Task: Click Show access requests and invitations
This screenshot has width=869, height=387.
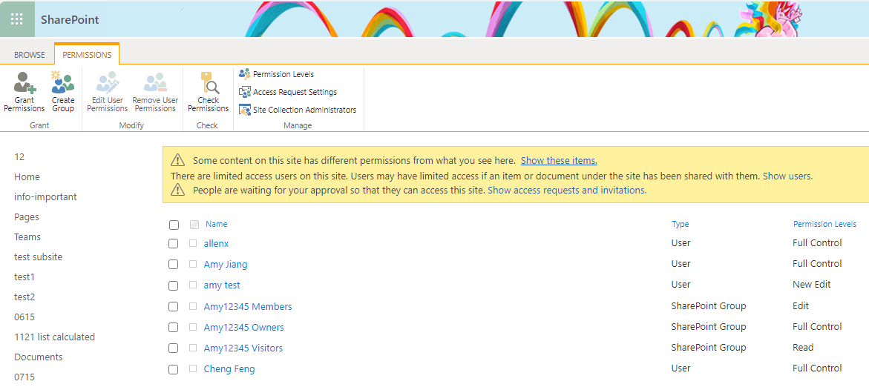Action: (x=567, y=190)
